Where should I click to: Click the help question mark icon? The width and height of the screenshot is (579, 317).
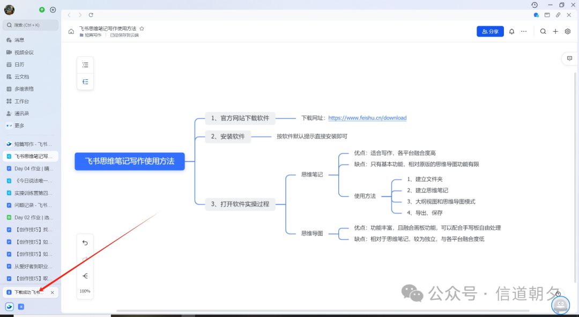558,294
